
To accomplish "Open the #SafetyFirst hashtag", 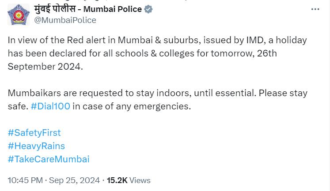I will 34,133.
